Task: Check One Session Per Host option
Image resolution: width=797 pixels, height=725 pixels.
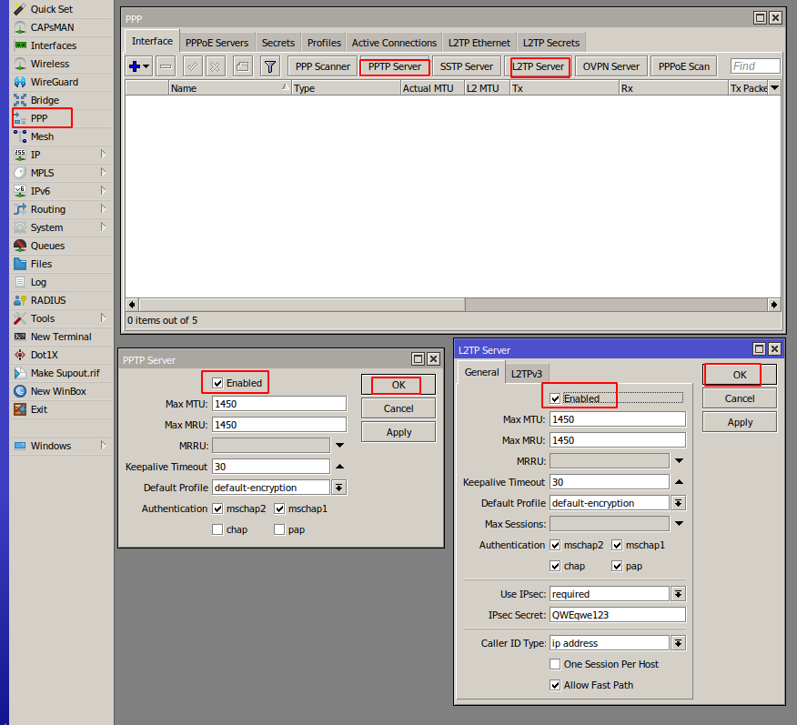Action: tap(555, 664)
